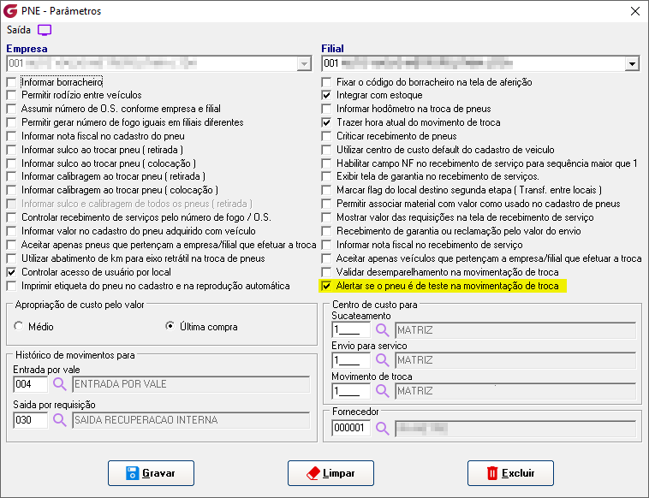Image resolution: width=649 pixels, height=498 pixels.
Task: Click the Movimento de troca code field
Action: (351, 391)
